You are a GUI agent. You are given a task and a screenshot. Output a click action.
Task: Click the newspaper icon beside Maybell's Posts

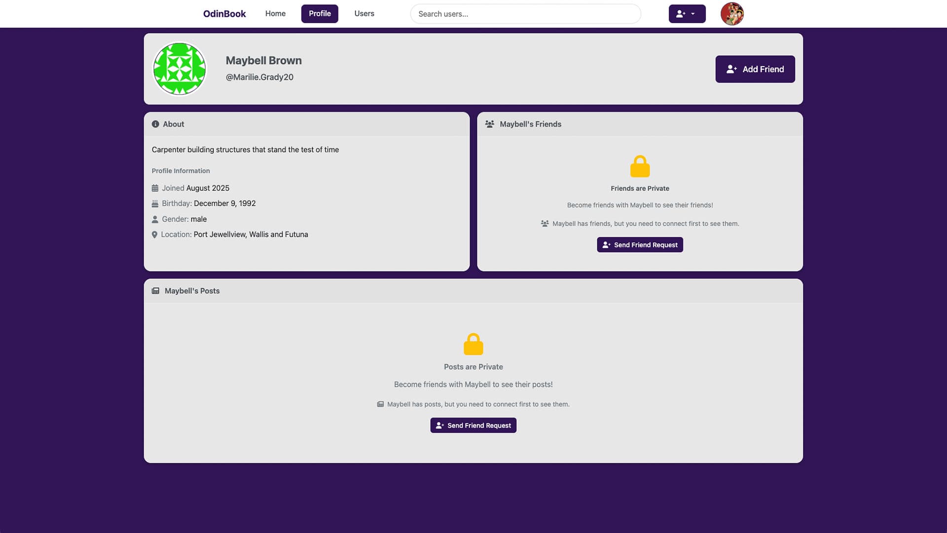[x=155, y=291]
